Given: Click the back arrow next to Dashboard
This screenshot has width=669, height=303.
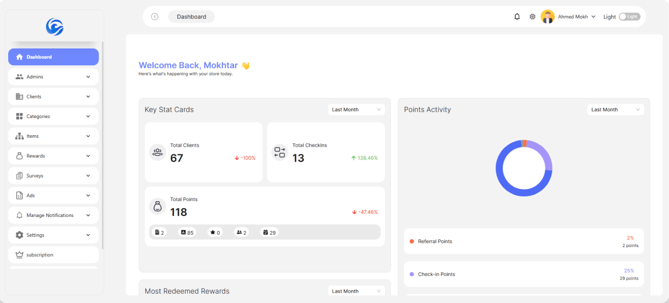Looking at the screenshot, I should pyautogui.click(x=154, y=16).
